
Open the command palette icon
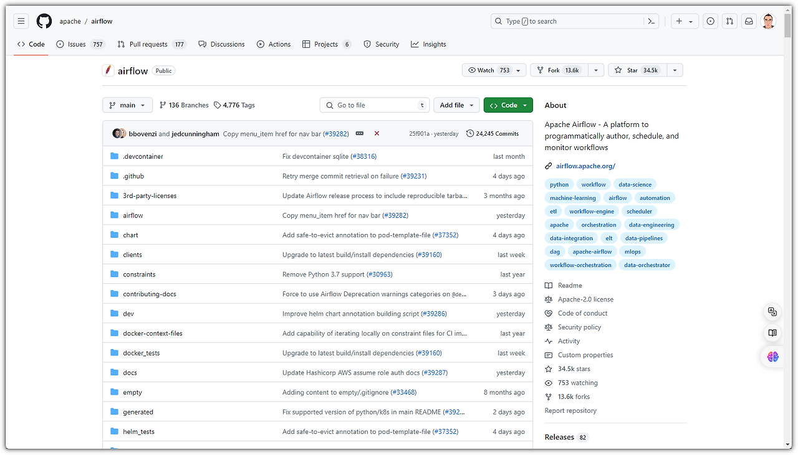tap(651, 21)
